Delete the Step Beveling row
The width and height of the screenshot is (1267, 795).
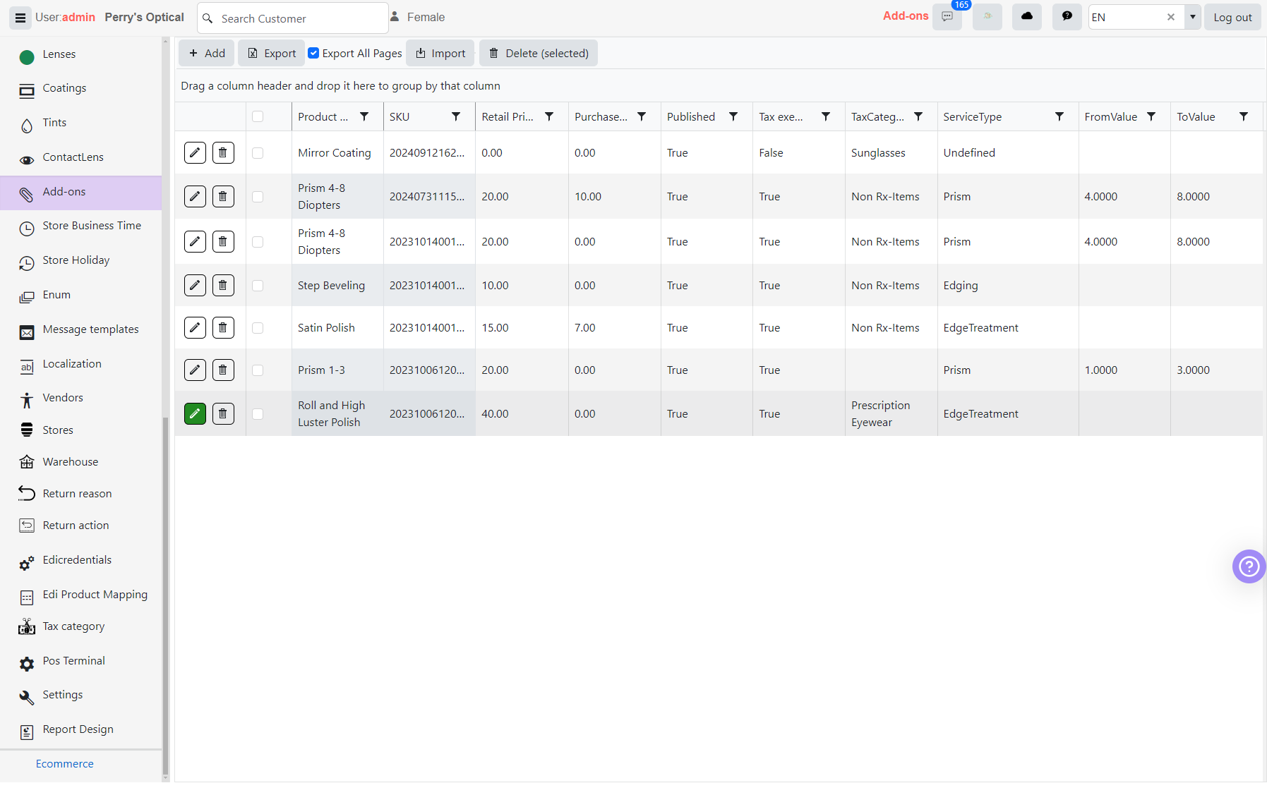(x=223, y=285)
